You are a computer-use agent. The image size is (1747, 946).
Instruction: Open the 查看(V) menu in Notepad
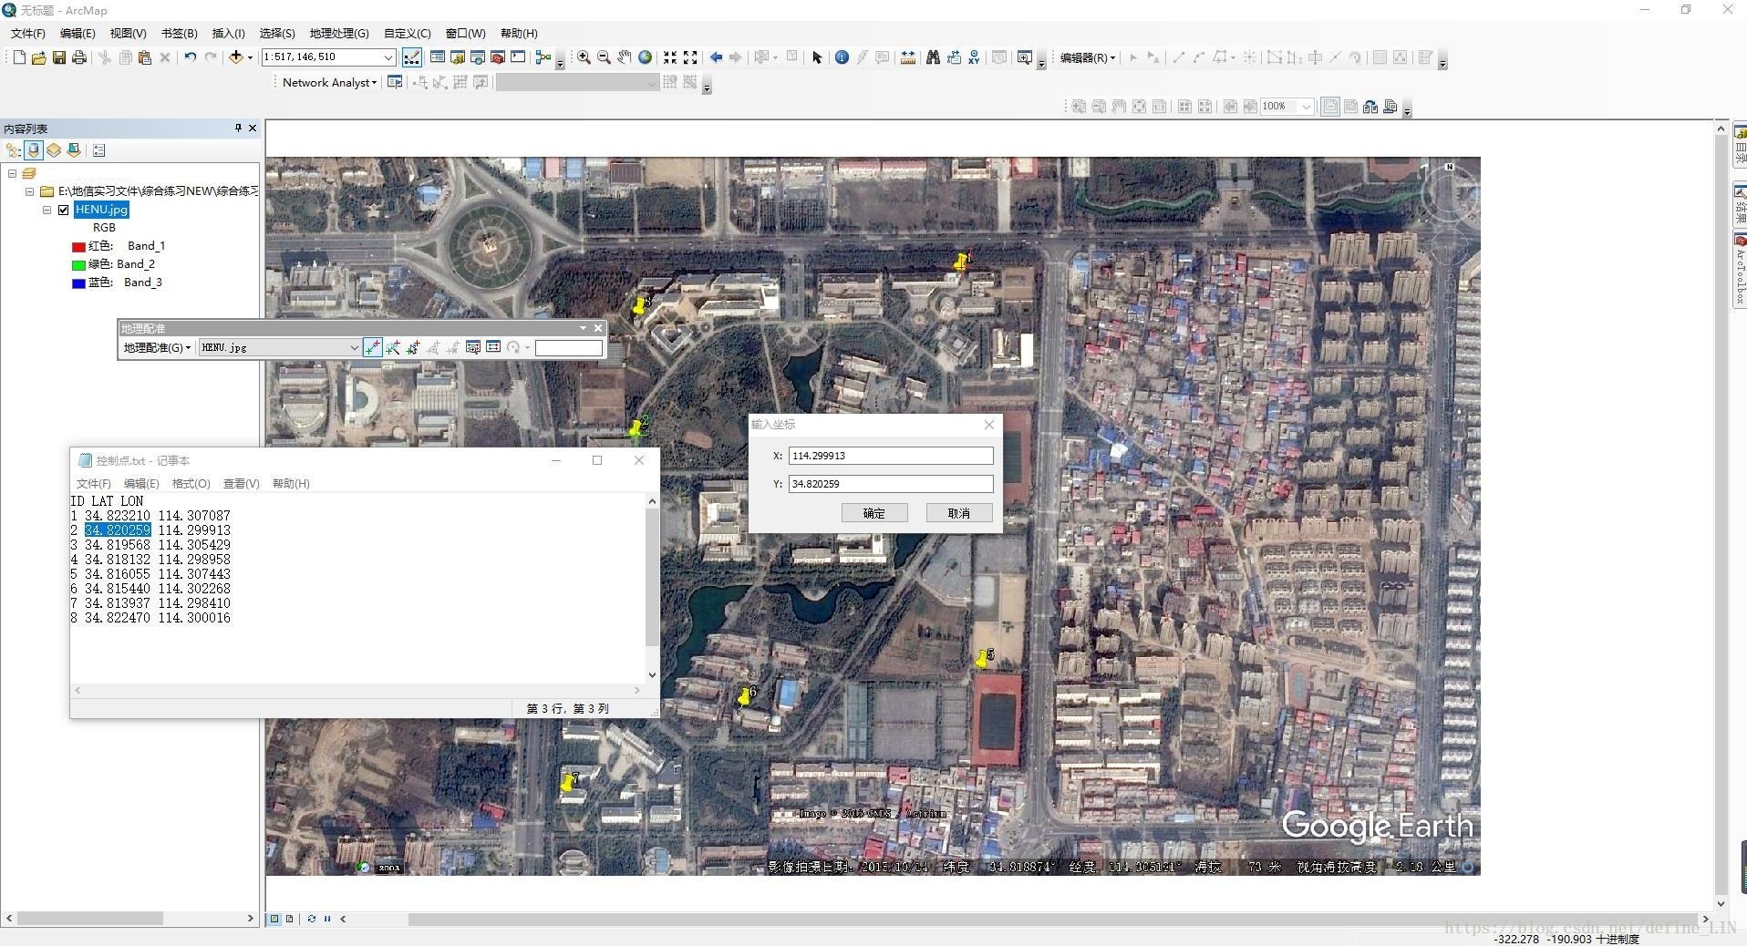point(241,483)
